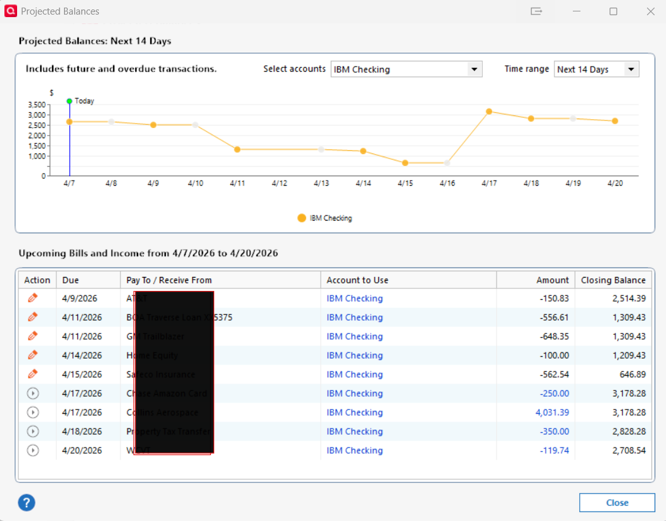
Task: Click the Today marker on the chart
Action: (x=69, y=101)
